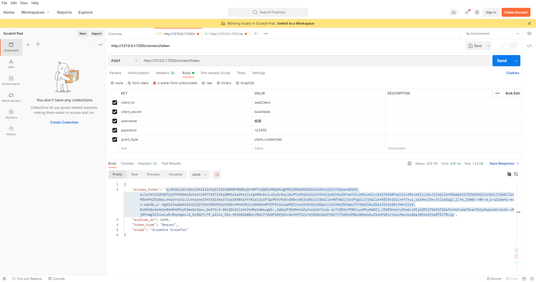Open the Pre-request Script tab

pyautogui.click(x=216, y=73)
